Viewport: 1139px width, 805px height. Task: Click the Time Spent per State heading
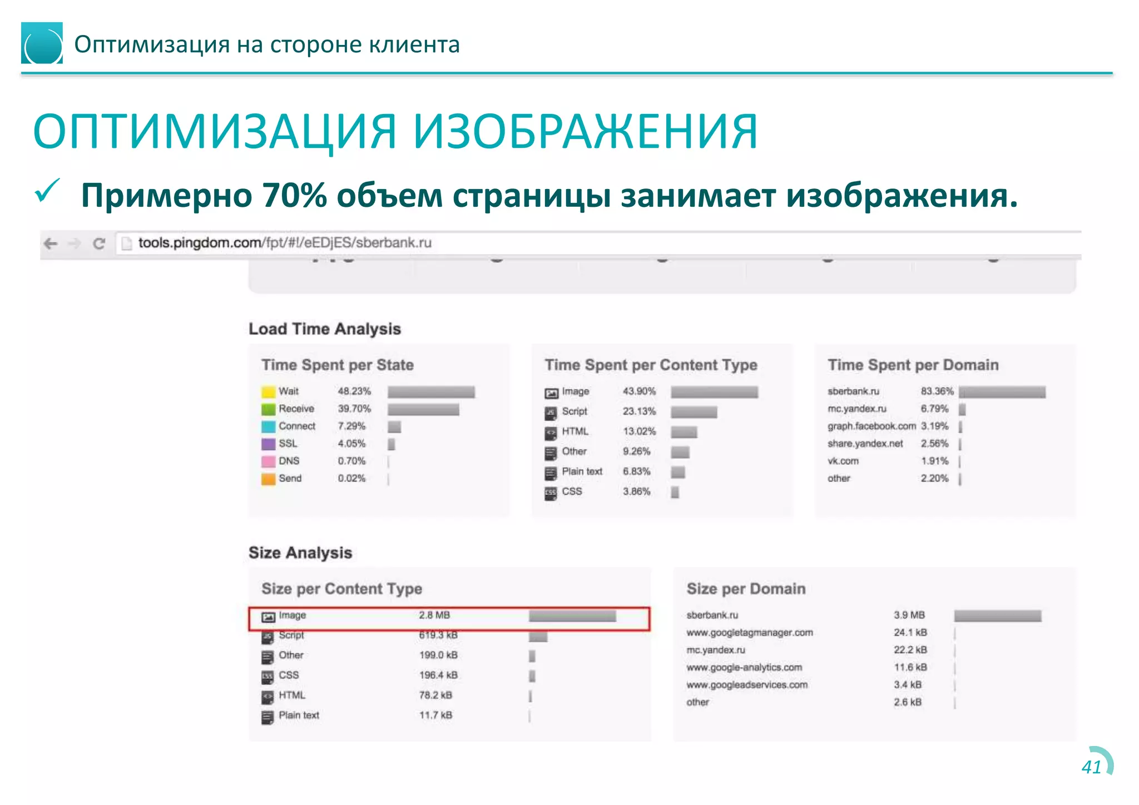pos(337,365)
